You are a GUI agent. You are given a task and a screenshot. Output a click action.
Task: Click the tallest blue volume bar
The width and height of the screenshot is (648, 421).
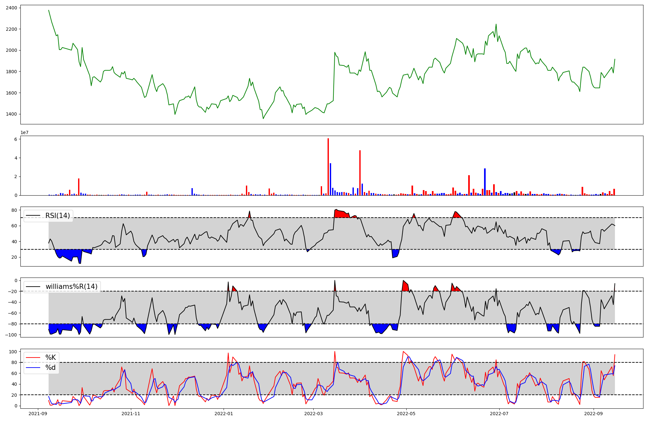330,179
